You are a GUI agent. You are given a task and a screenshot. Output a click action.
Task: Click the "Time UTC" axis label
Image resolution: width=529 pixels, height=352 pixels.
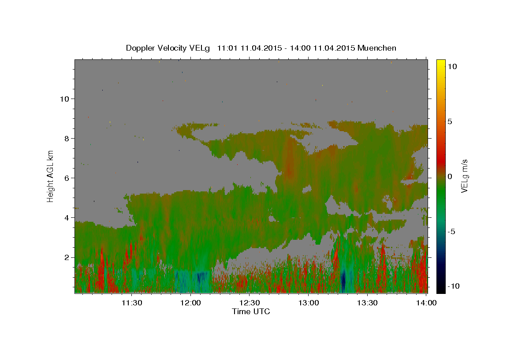click(x=251, y=312)
